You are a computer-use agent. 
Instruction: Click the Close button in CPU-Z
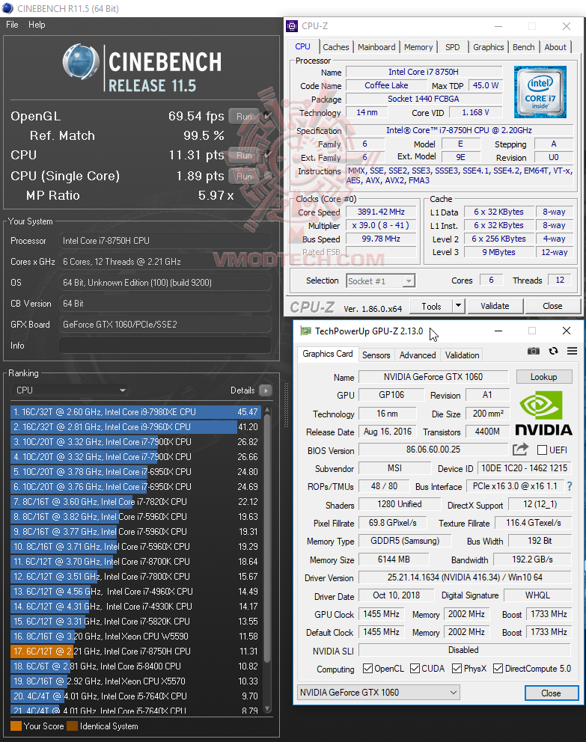point(552,306)
